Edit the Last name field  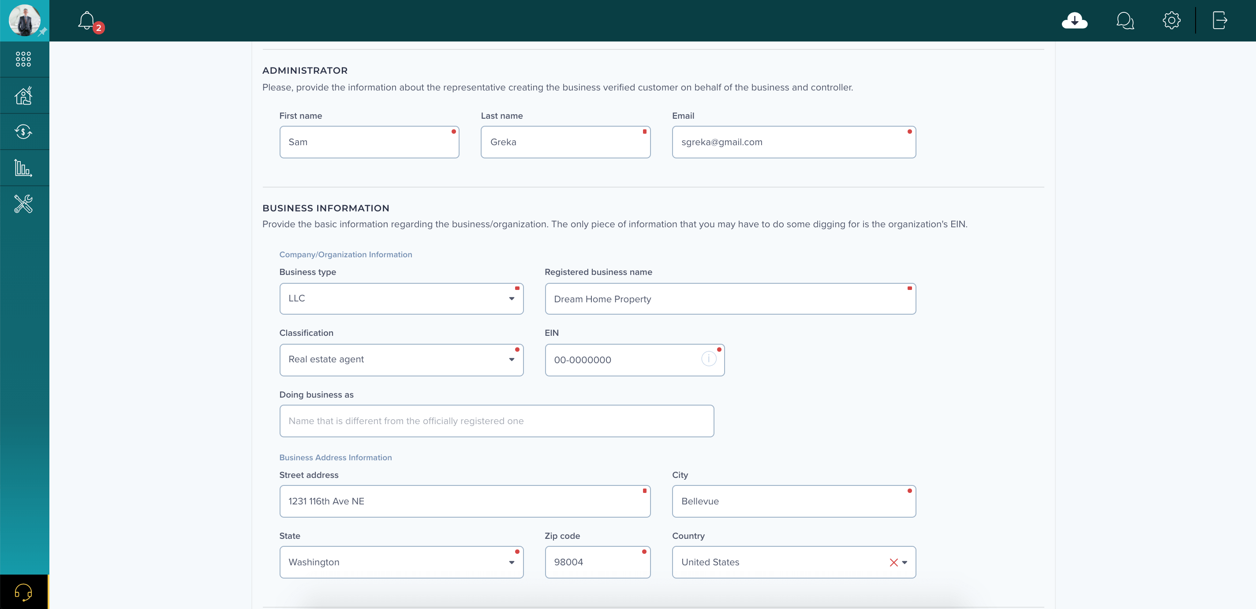[x=565, y=142]
